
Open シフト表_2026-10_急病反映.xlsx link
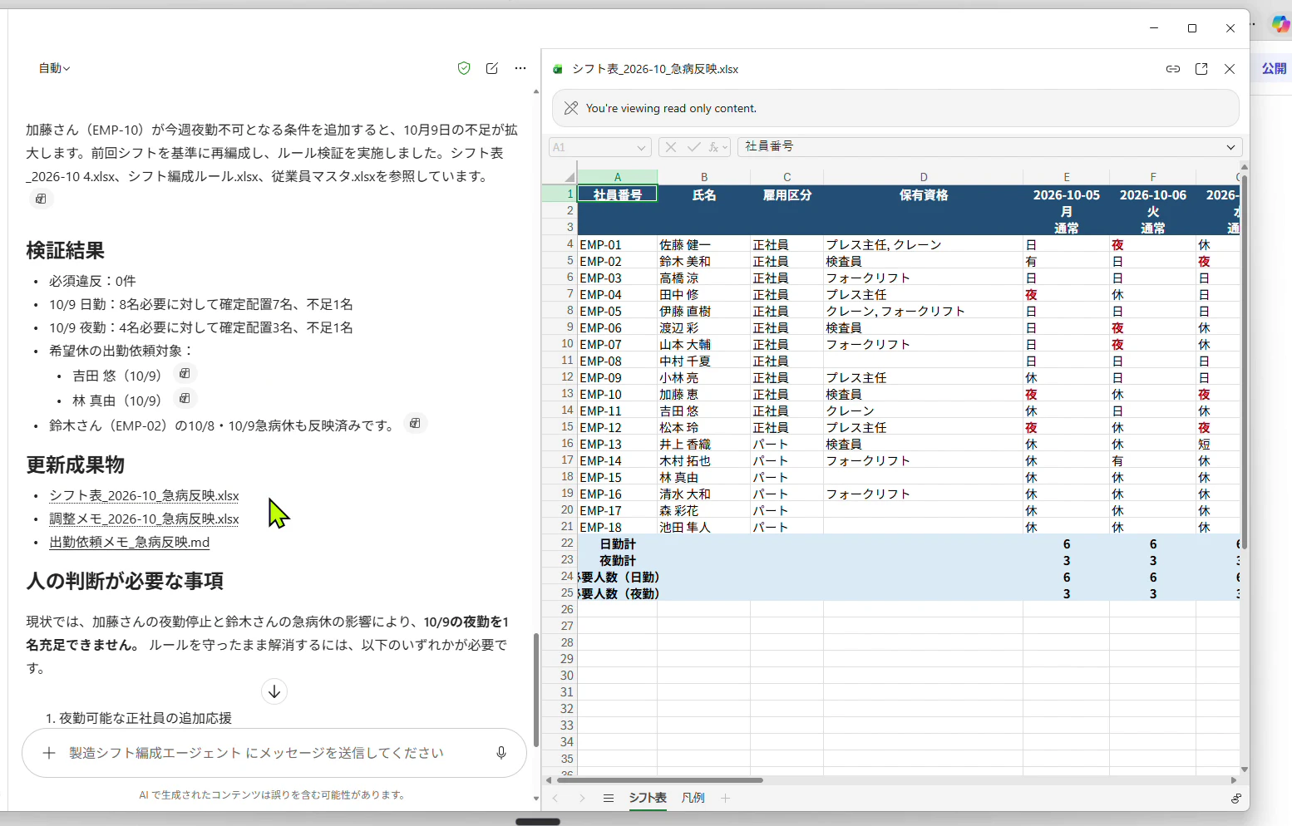point(144,495)
